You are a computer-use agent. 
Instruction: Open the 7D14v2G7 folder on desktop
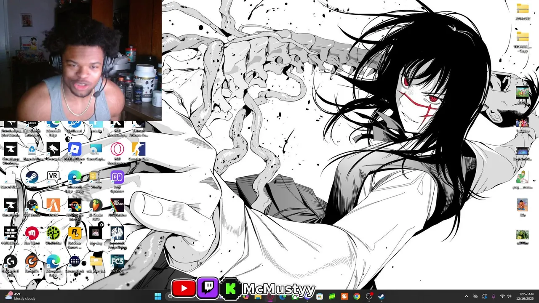coord(522,12)
